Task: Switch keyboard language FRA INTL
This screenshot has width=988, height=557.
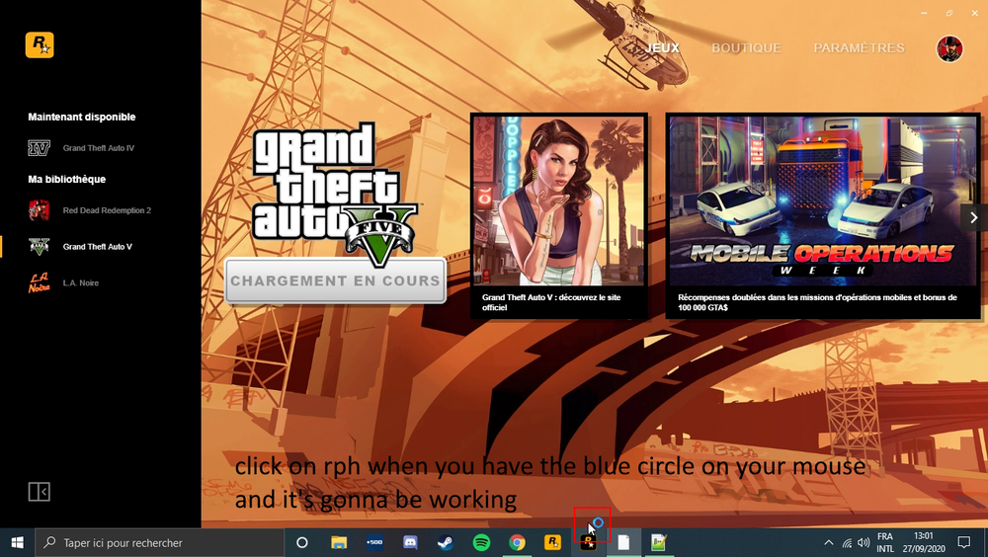Action: coord(885,542)
